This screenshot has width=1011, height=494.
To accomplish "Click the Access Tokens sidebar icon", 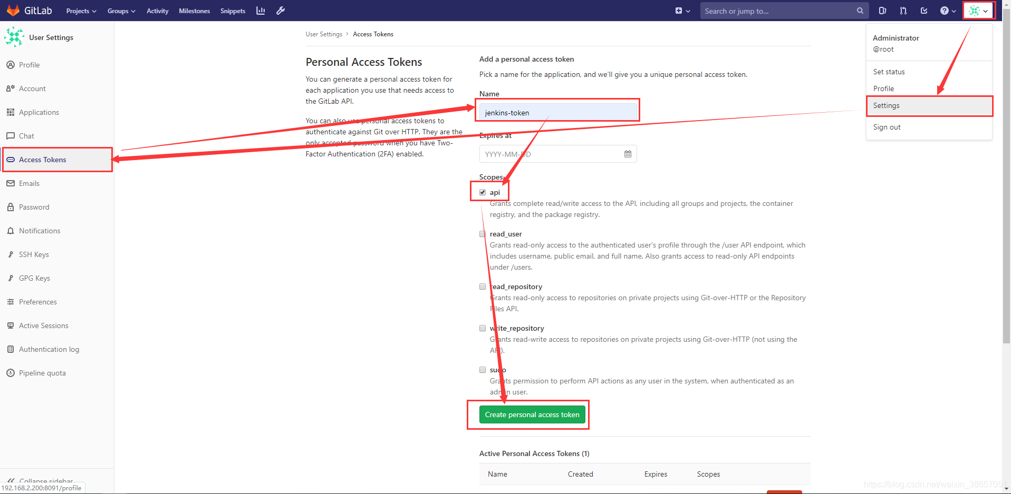I will (x=11, y=160).
